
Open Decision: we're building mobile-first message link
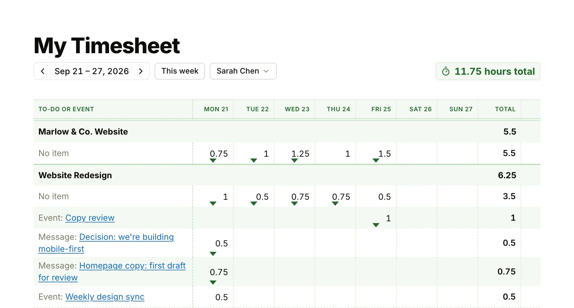(x=106, y=243)
